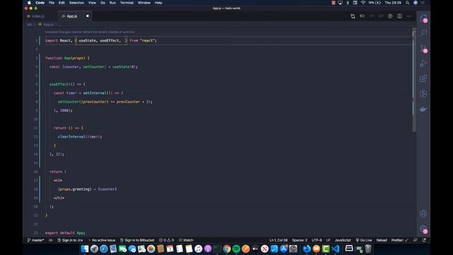Image resolution: width=453 pixels, height=255 pixels.
Task: Open the Edit menu
Action: click(62, 3)
